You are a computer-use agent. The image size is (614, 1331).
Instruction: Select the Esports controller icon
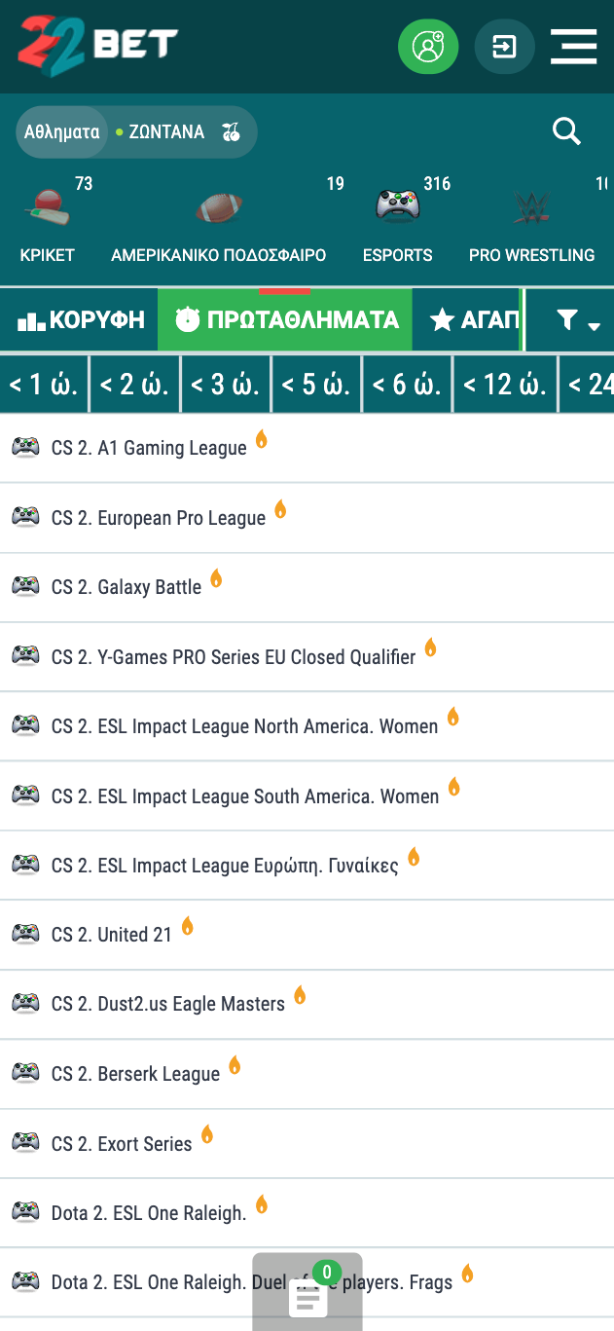397,206
